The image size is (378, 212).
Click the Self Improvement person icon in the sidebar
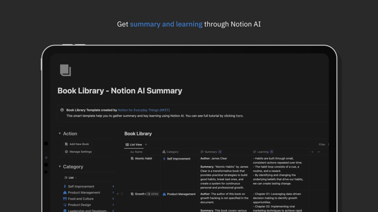point(65,186)
